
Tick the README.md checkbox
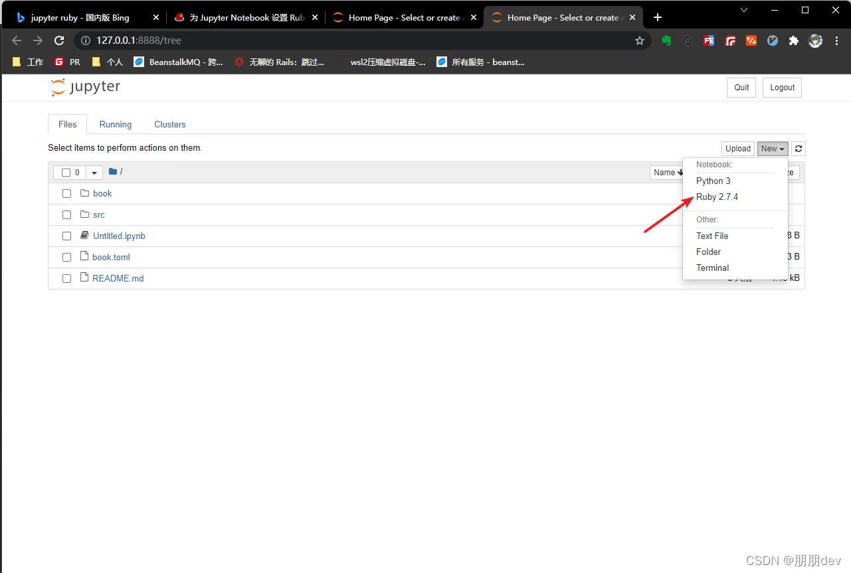pyautogui.click(x=66, y=279)
